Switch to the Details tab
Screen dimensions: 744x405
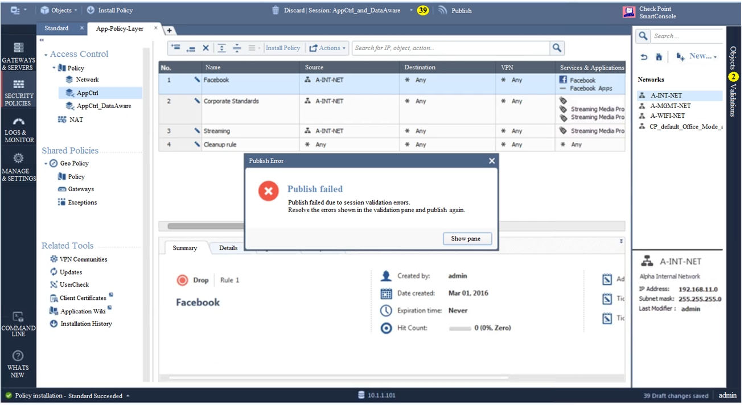click(228, 248)
